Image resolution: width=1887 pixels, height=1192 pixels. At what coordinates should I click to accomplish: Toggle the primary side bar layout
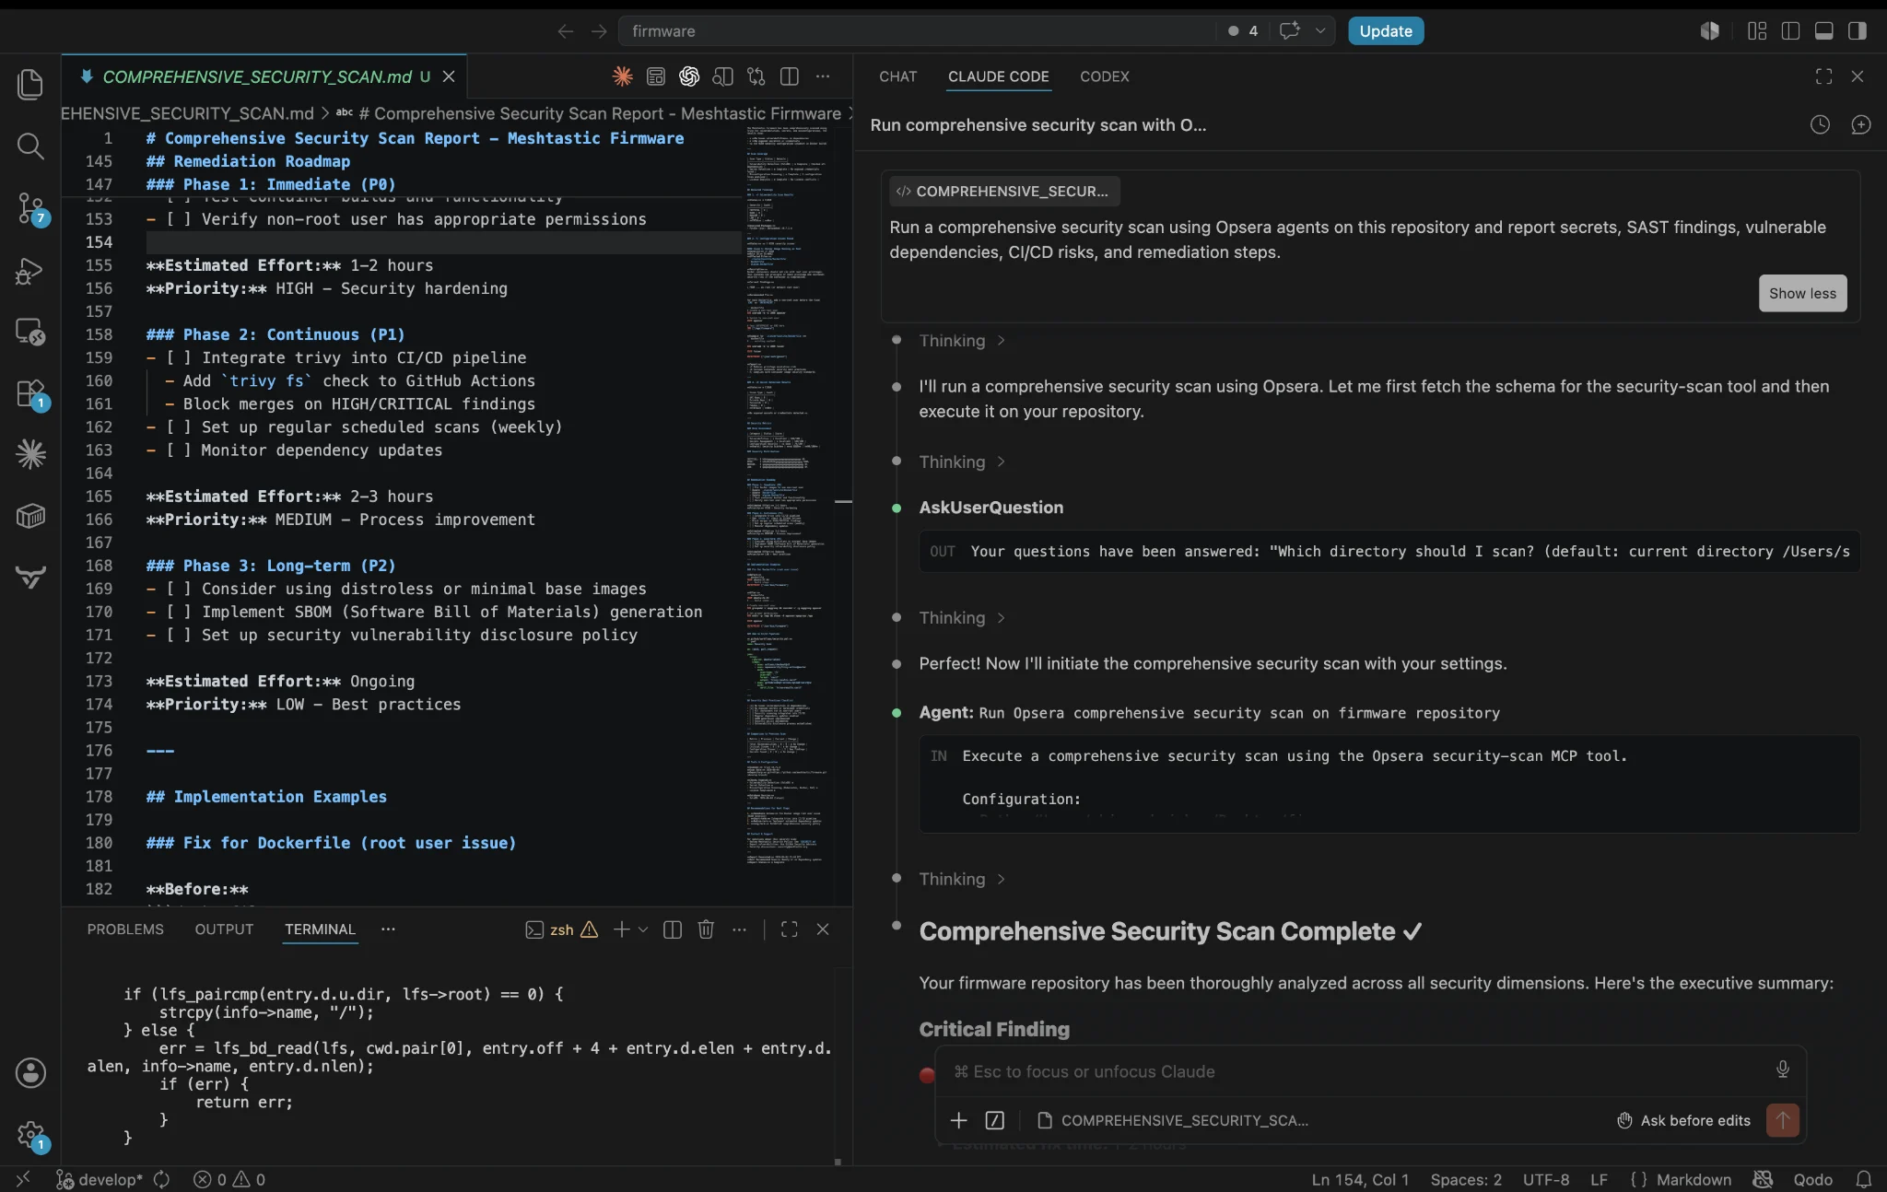[x=1790, y=30]
